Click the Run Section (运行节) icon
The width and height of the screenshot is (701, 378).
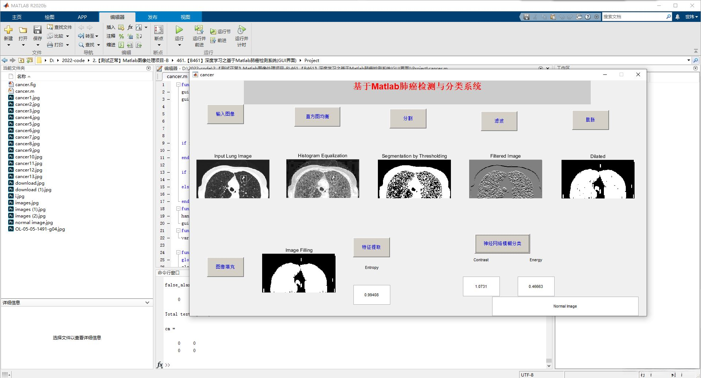coord(213,31)
